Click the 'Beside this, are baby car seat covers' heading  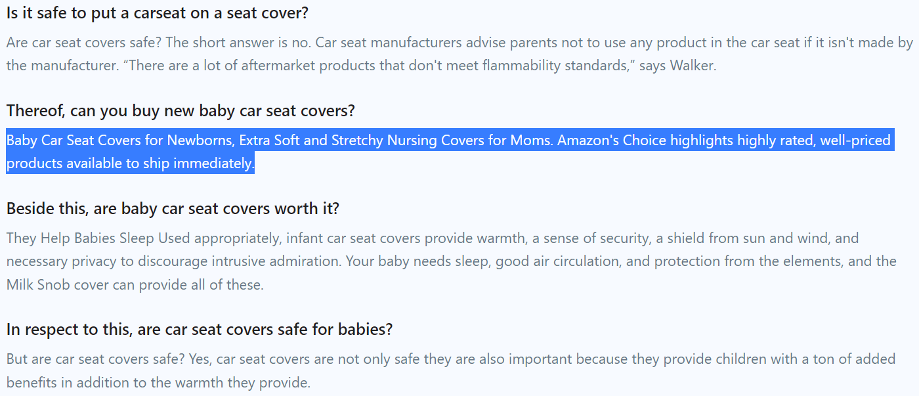[173, 209]
